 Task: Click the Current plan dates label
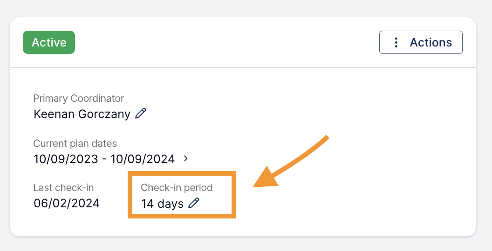pyautogui.click(x=75, y=143)
